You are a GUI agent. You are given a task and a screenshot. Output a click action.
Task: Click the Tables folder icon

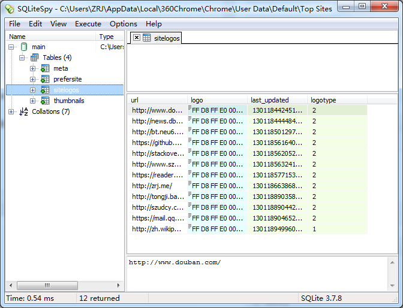(x=35, y=58)
